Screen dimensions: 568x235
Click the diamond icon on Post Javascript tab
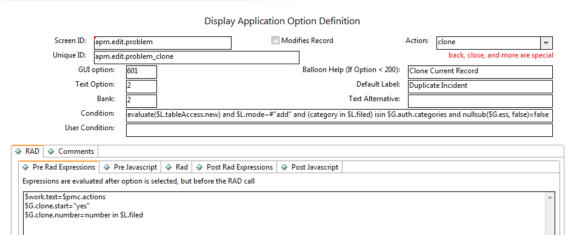[284, 167]
